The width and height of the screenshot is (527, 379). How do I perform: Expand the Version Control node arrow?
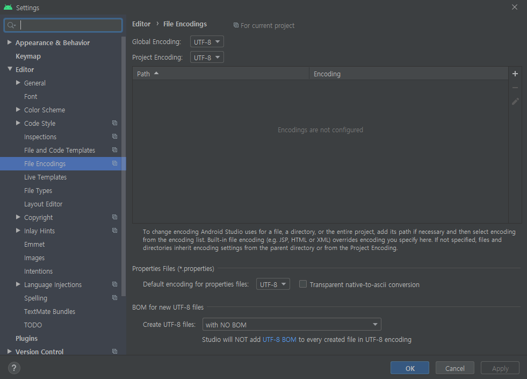10,352
